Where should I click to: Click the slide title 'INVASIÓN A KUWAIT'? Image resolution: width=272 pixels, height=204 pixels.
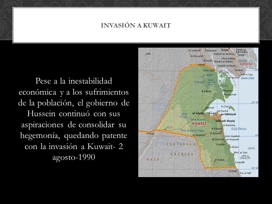136,25
